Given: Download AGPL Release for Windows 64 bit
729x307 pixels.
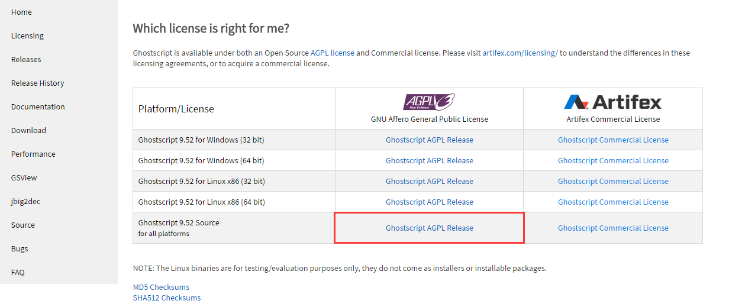Looking at the screenshot, I should [x=430, y=160].
